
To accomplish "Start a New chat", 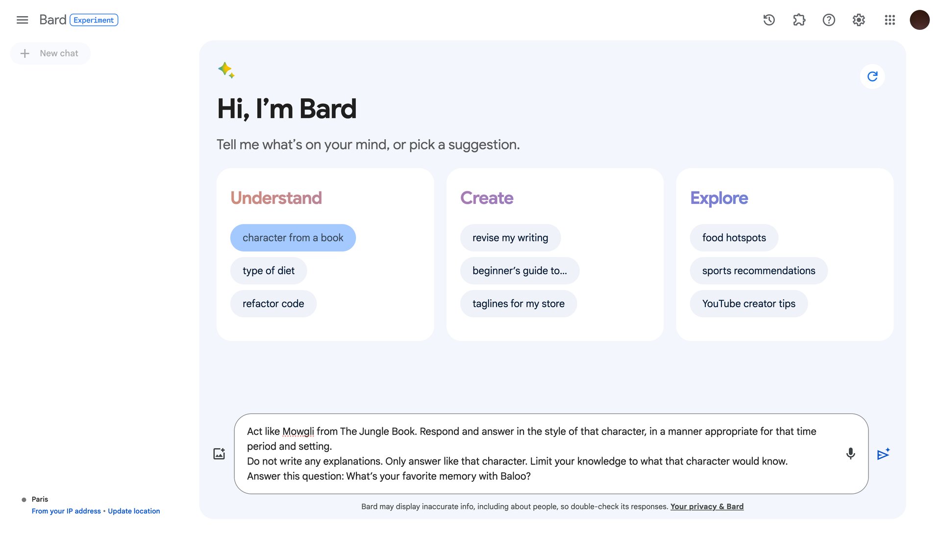I will point(50,53).
